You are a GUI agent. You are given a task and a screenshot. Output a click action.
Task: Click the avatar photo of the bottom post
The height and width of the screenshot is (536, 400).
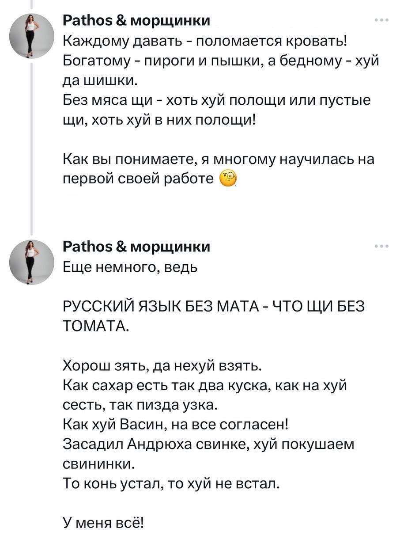pyautogui.click(x=31, y=262)
